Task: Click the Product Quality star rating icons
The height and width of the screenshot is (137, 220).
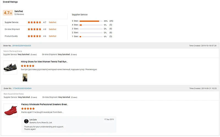Action: tap(34, 36)
